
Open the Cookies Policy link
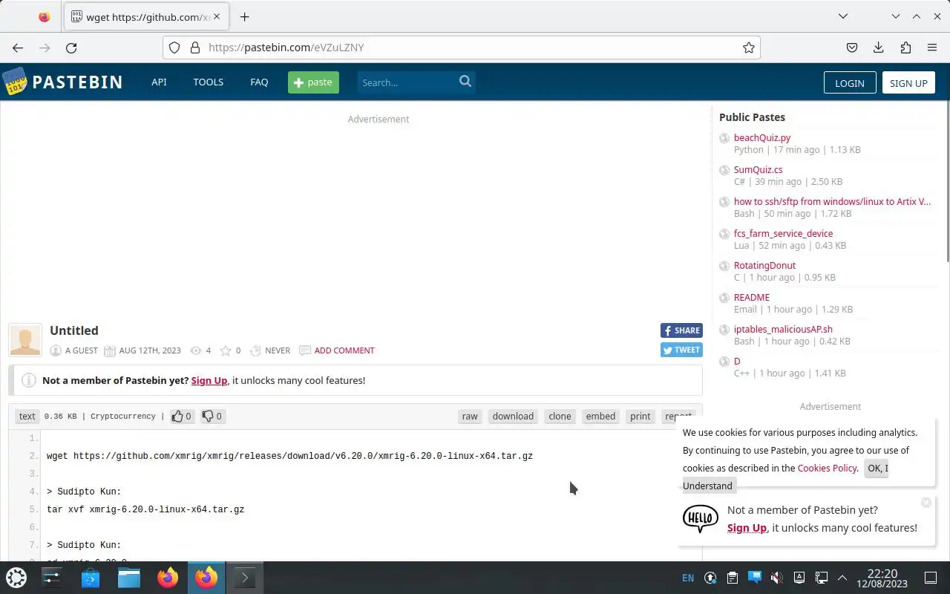click(x=827, y=468)
